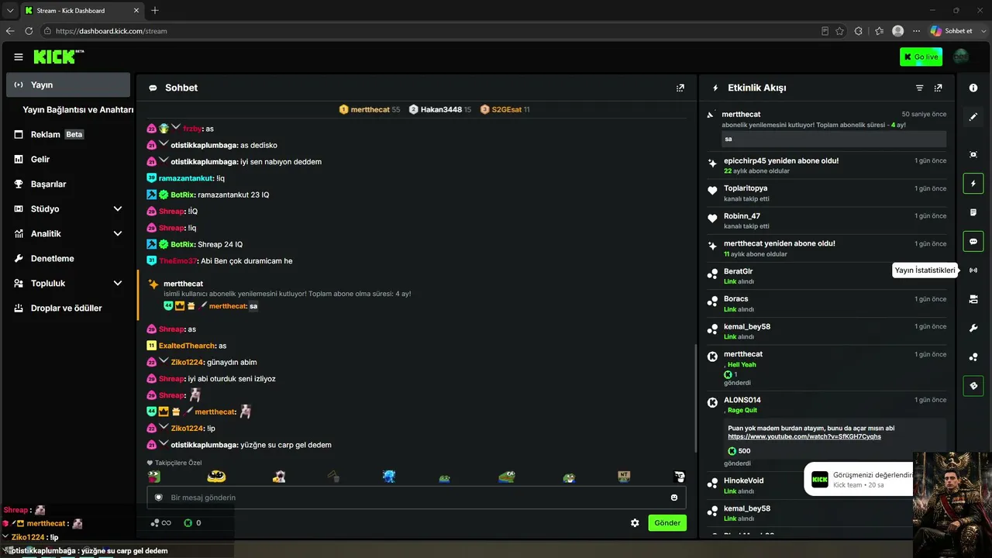Toggle the activity feed lightning panel button
Screen dimensions: 992x558
coord(973,184)
